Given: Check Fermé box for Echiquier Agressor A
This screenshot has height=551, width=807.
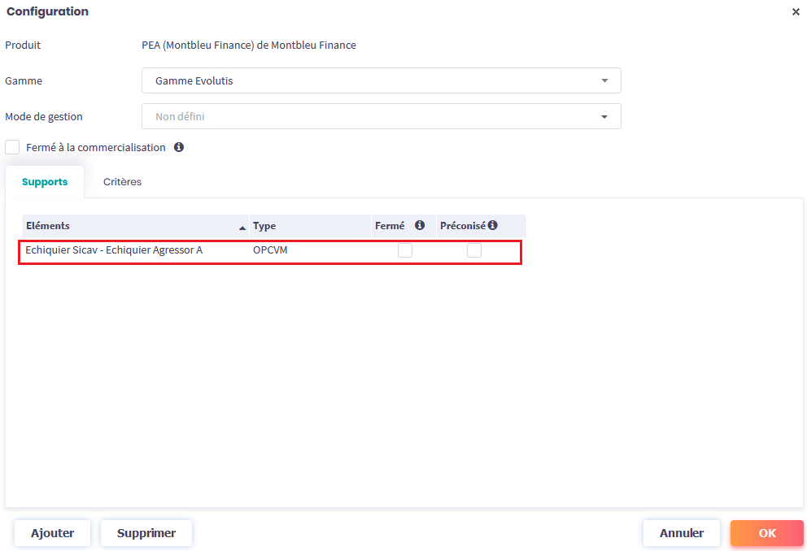Looking at the screenshot, I should pos(404,250).
